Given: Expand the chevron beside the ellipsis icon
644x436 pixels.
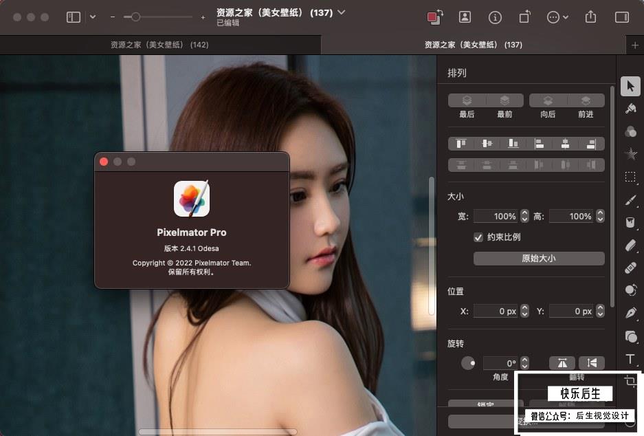Looking at the screenshot, I should click(566, 17).
